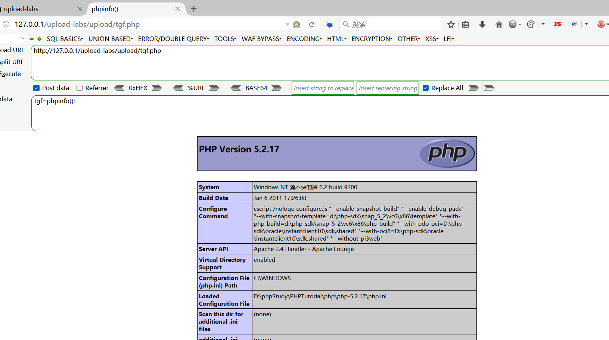609x340 pixels.
Task: Base64-encode with right arrow after BASE64
Action: [x=277, y=88]
